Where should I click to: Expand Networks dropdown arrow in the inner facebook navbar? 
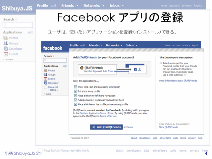(x=121, y=45)
